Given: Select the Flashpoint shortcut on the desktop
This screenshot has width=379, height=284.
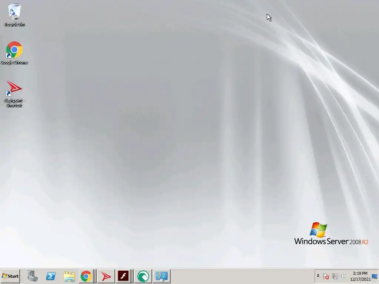Looking at the screenshot, I should pyautogui.click(x=14, y=94).
